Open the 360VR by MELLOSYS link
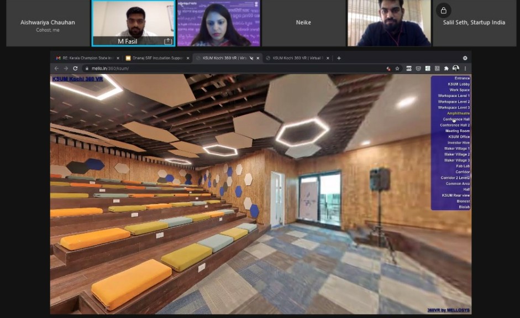This screenshot has width=520, height=318. (448, 310)
